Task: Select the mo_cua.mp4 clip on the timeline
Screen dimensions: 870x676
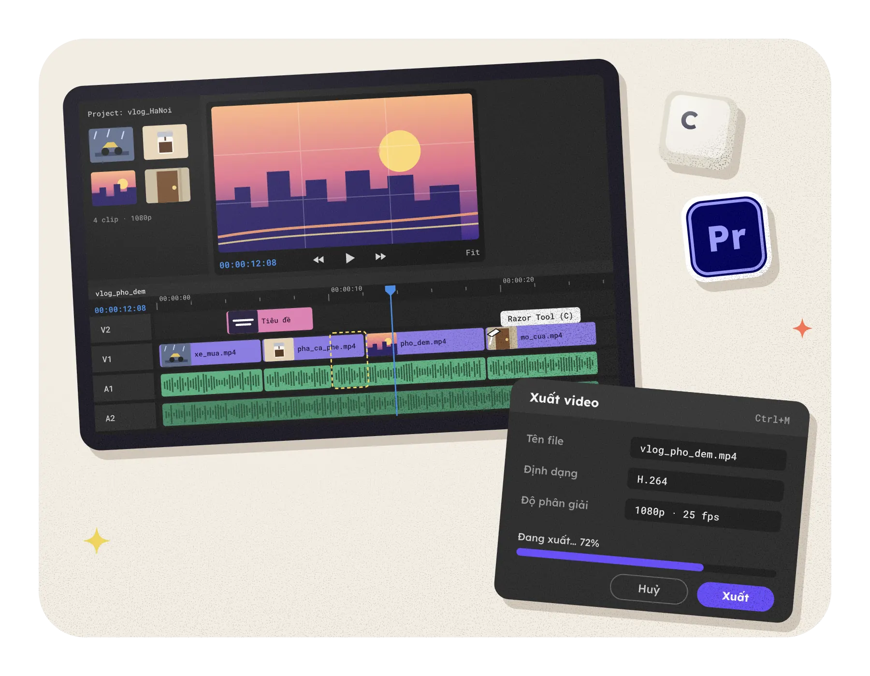Action: [x=541, y=336]
